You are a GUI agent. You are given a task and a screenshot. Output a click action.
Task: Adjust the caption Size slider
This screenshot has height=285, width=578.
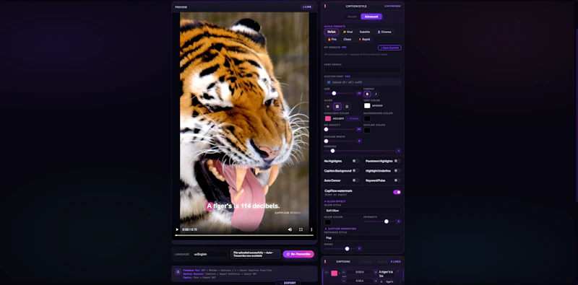[x=340, y=94]
